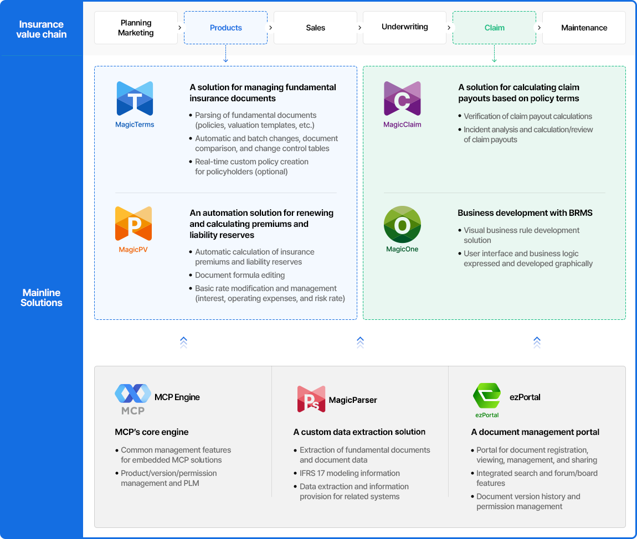Click the MagicPV orange P icon
637x539 pixels.
coord(133,224)
